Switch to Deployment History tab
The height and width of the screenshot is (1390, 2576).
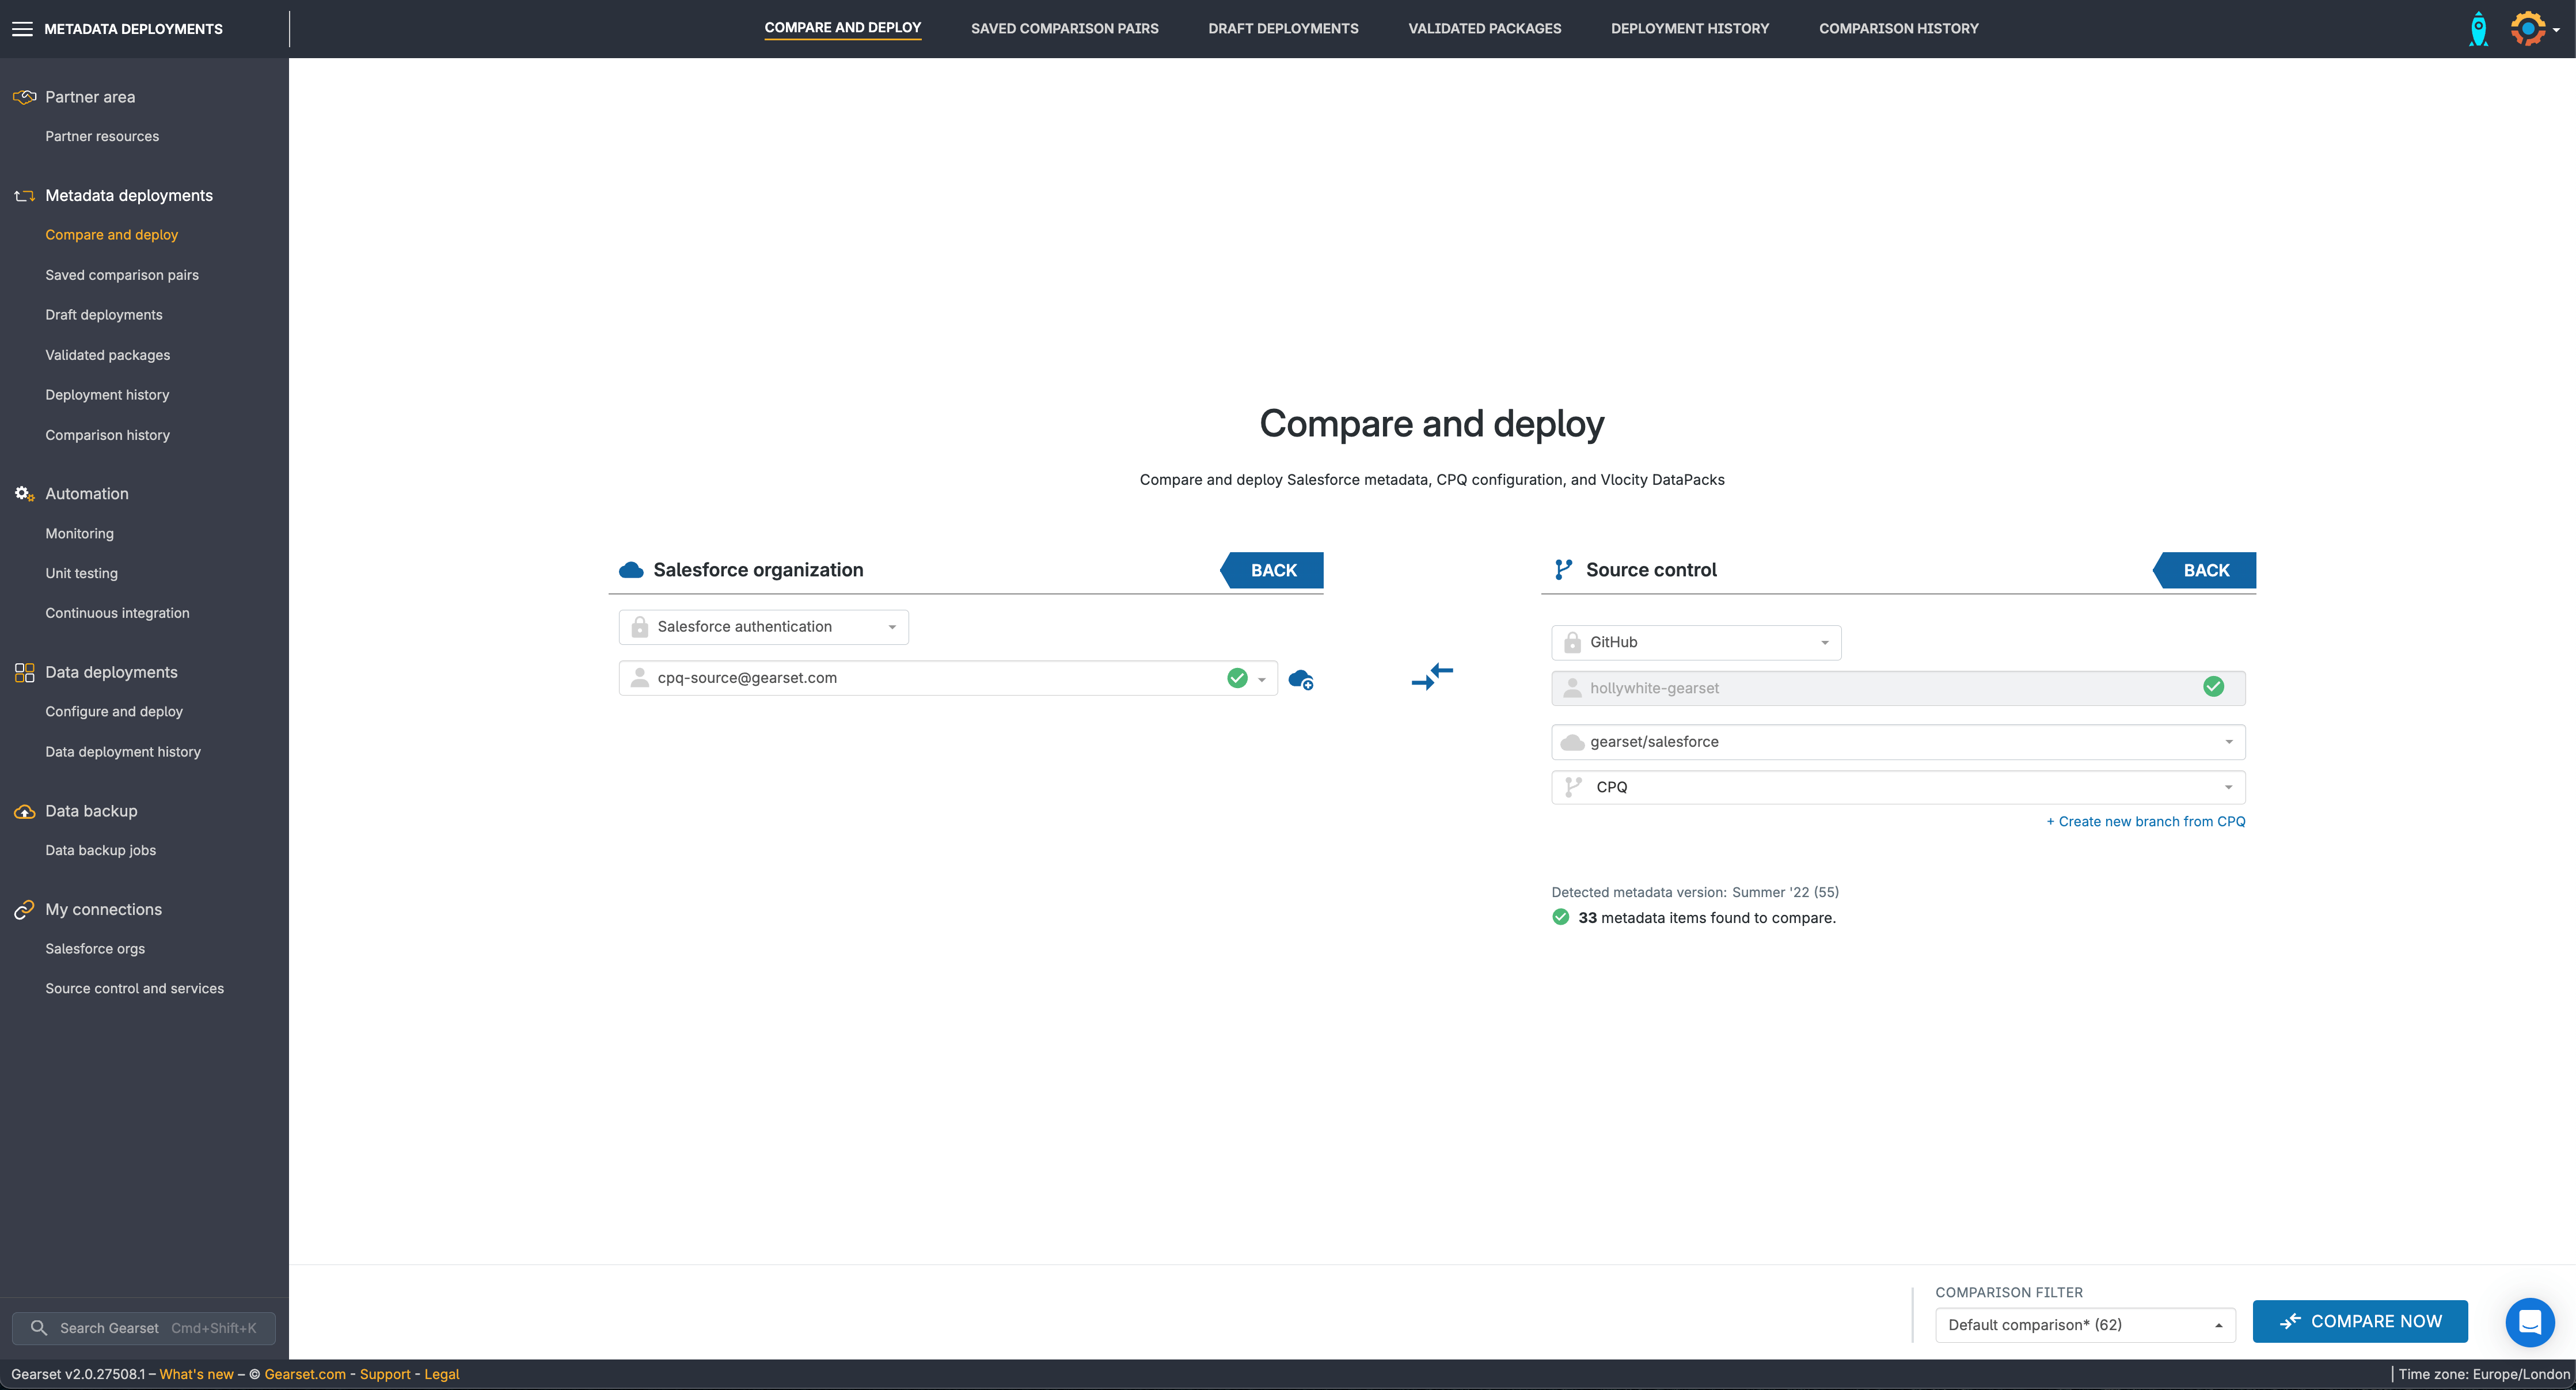click(1689, 29)
